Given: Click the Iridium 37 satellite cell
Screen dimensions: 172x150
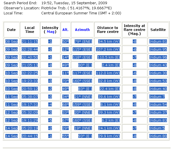Looking at the screenshot, I should 158,112.
